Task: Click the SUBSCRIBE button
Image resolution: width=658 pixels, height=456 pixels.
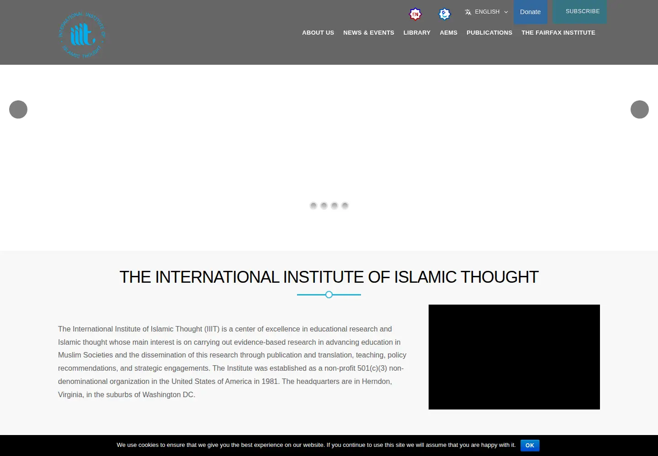Action: 579,11
